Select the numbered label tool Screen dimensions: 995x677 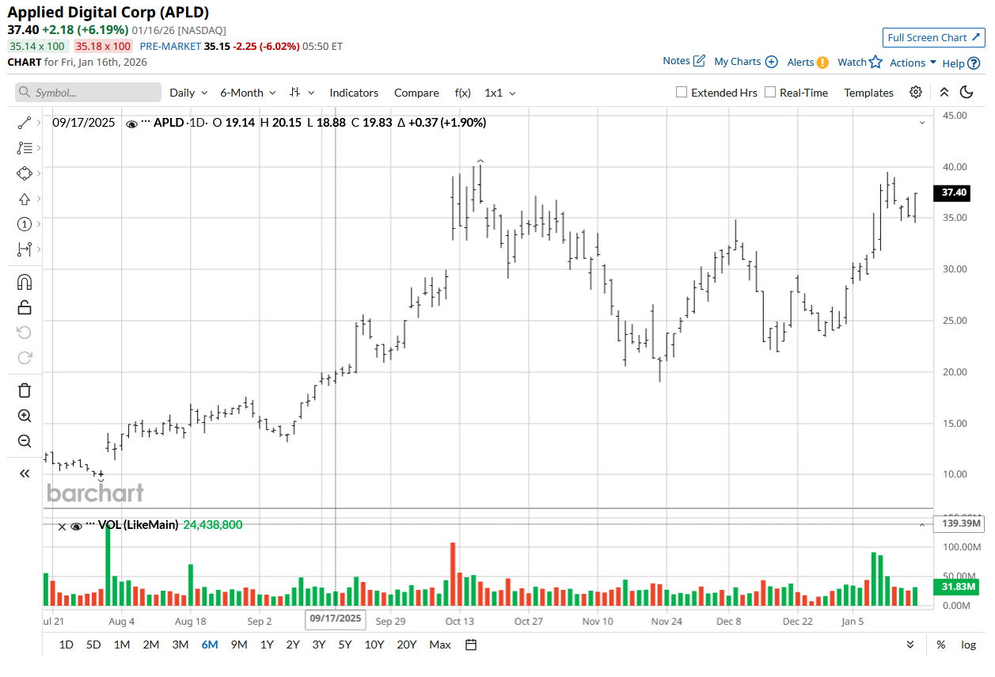point(24,224)
